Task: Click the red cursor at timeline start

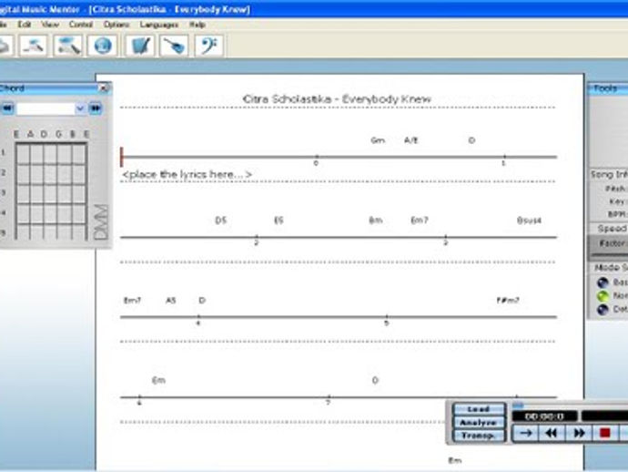Action: point(121,157)
